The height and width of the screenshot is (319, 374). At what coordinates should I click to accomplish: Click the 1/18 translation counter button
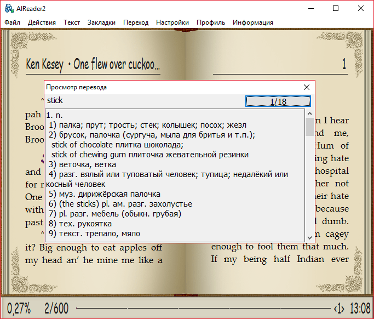278,101
